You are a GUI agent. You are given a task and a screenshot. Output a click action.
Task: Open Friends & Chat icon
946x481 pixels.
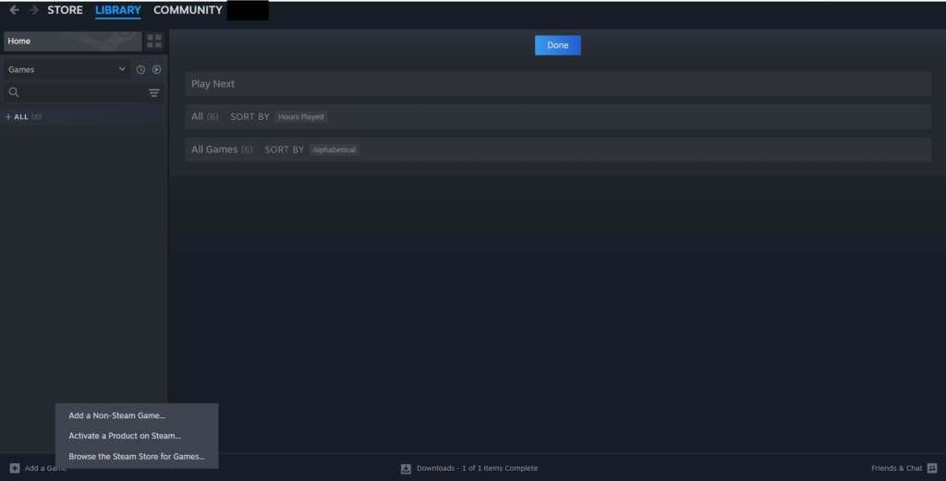[x=932, y=468]
